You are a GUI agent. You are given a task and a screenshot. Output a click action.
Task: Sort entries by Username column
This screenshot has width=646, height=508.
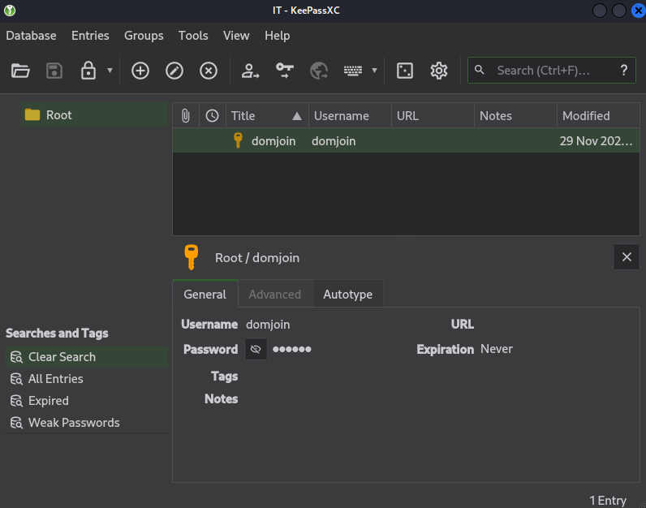click(350, 116)
